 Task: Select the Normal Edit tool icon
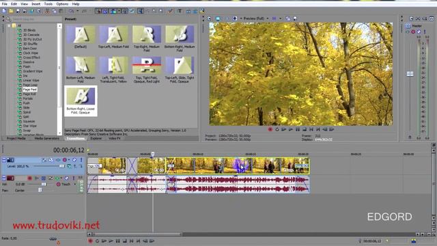pos(140,11)
